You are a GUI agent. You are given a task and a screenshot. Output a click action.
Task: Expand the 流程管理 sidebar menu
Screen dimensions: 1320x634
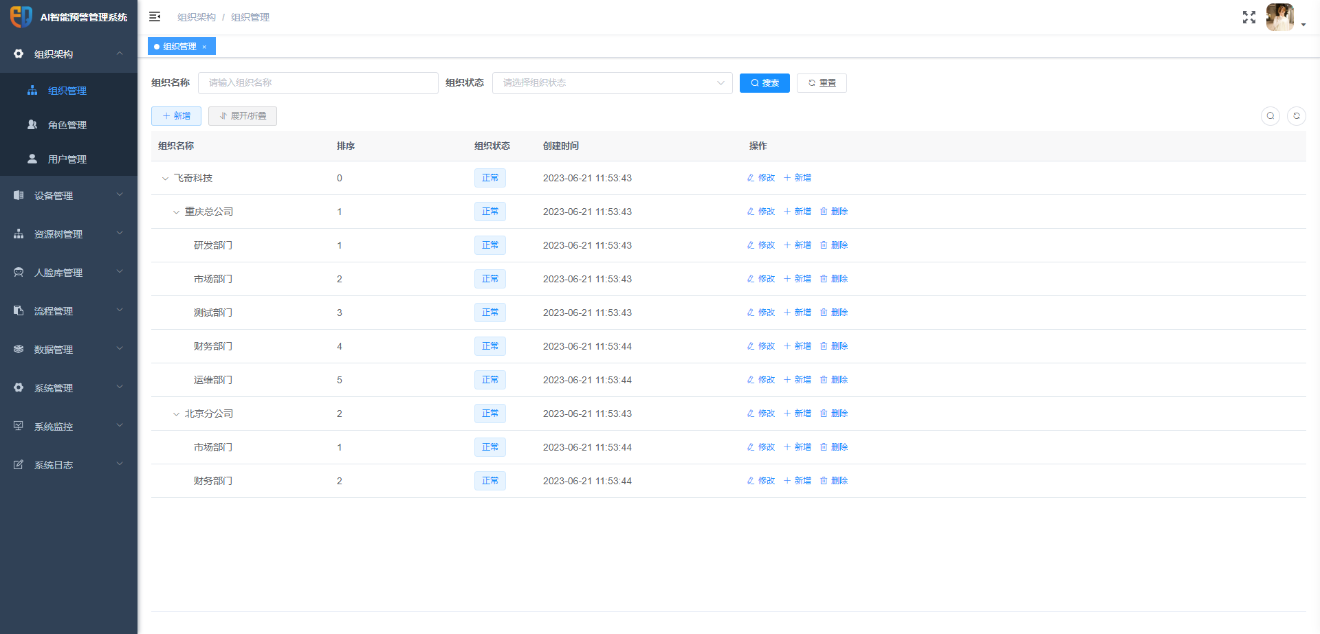click(69, 311)
